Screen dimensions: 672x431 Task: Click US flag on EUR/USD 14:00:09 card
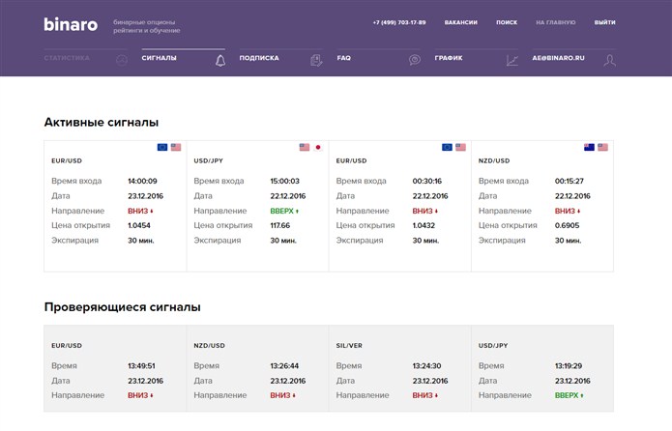coord(176,148)
